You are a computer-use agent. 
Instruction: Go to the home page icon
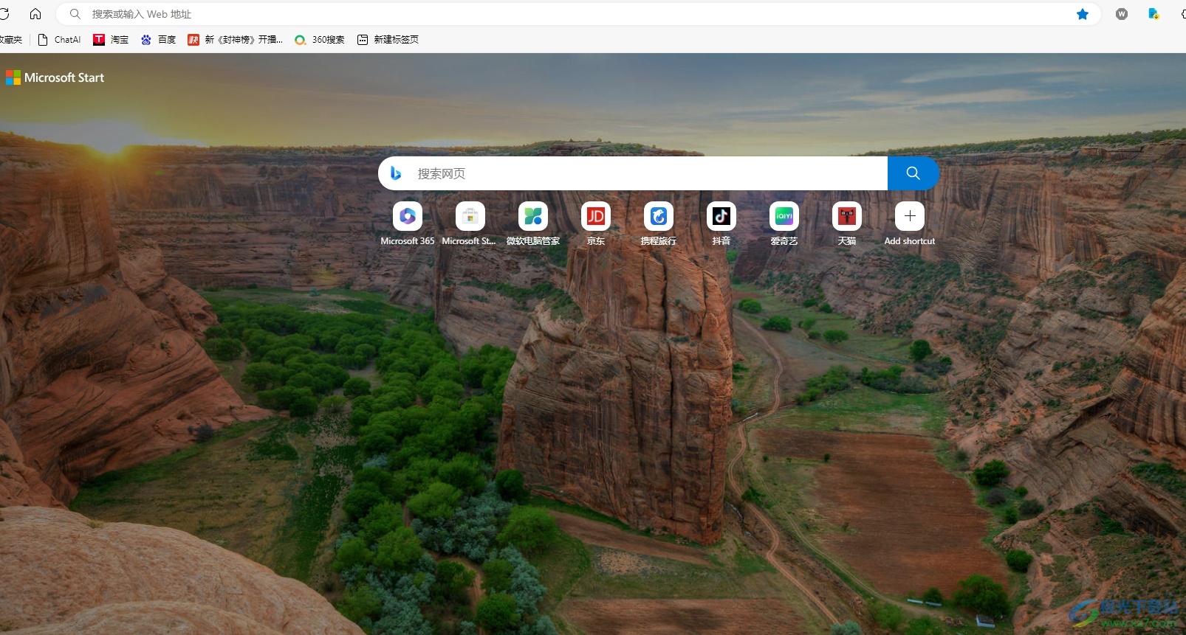click(35, 14)
